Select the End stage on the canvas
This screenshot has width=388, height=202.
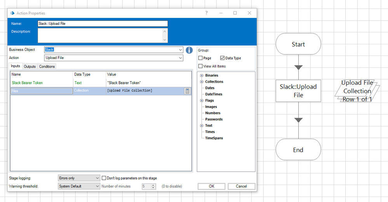coord(298,150)
